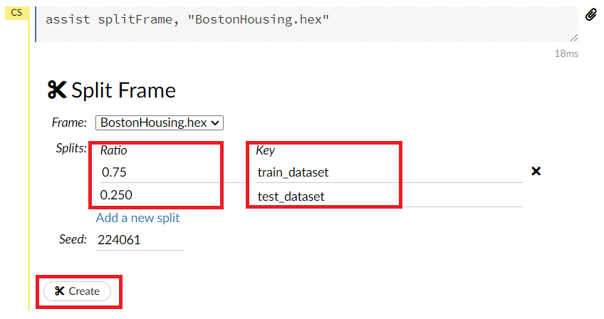Viewport: 604px width, 319px height.
Task: Open the Frame dropdown showing BostonHousing.hex
Action: (x=160, y=122)
